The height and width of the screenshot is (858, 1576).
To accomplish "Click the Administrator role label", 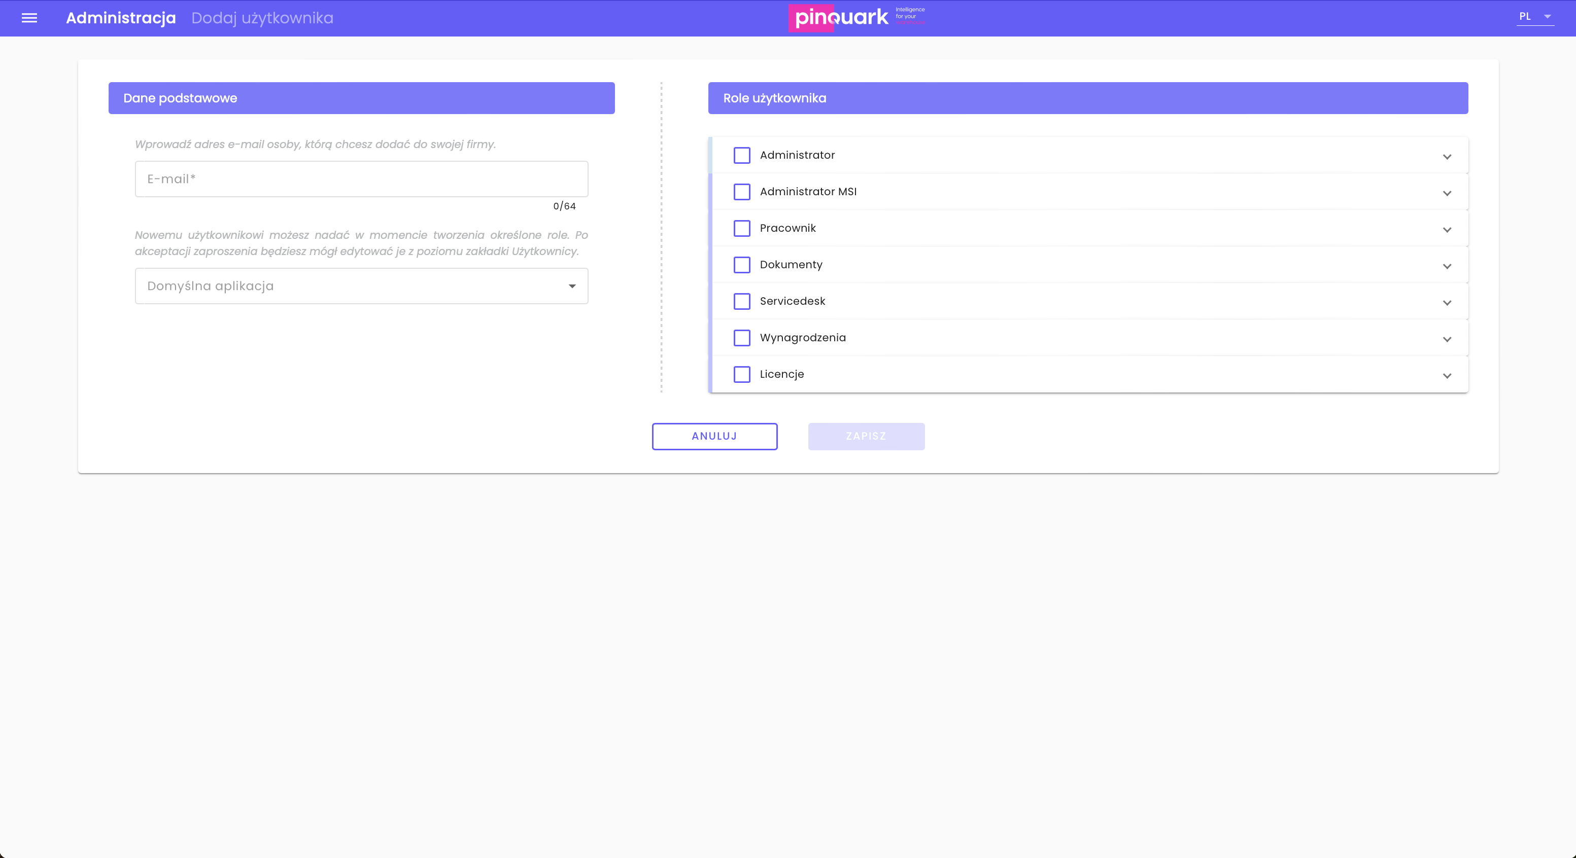I will [x=797, y=155].
